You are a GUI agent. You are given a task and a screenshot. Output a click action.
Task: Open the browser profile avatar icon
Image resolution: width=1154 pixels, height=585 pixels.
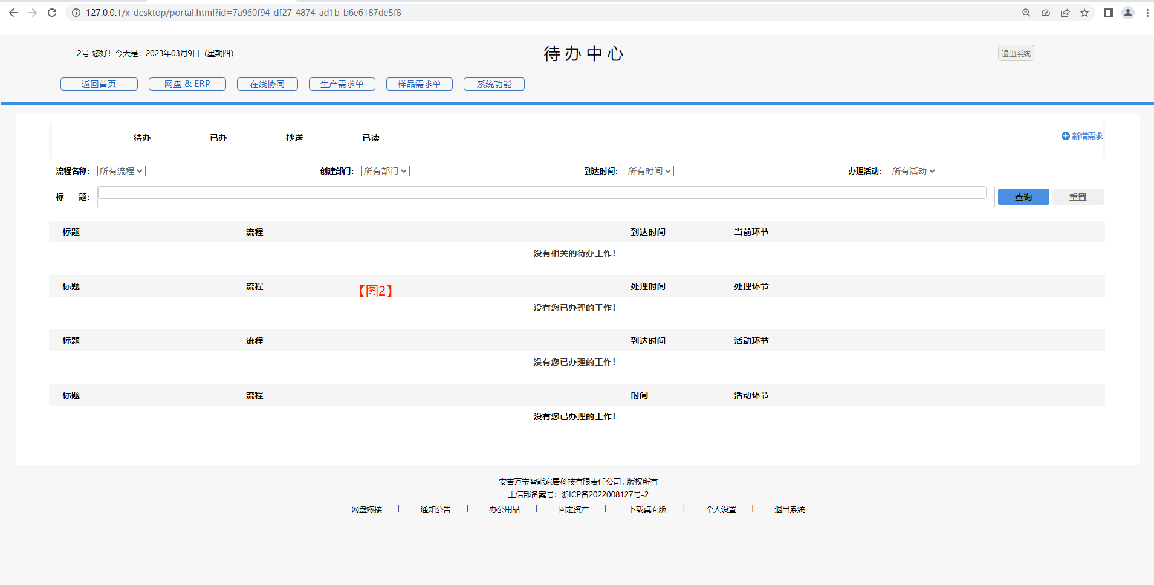tap(1127, 13)
